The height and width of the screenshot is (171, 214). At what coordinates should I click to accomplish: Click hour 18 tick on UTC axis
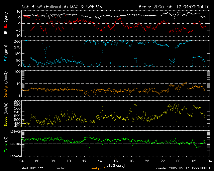[132, 161]
